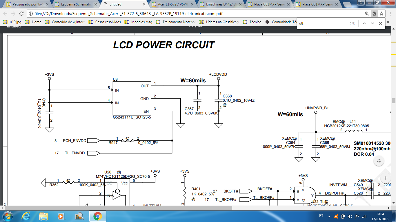Open the 'Home' bookmark
396x222 pixels.
33,22
